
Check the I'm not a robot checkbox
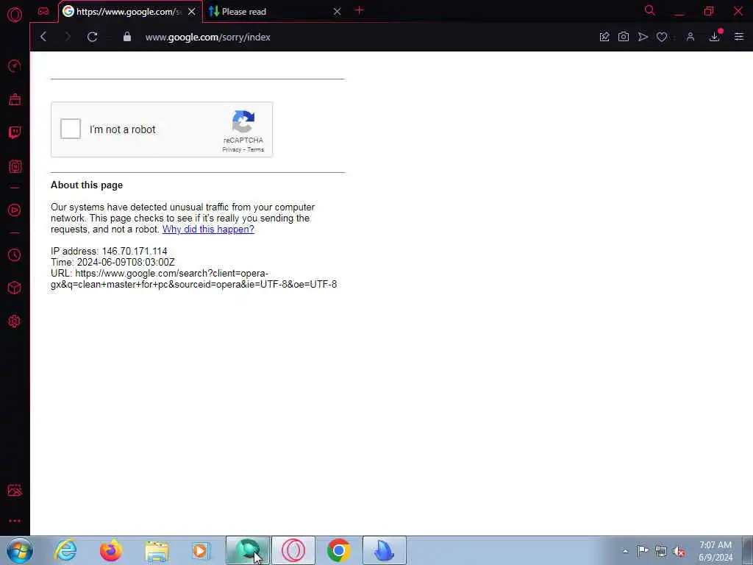coord(71,129)
